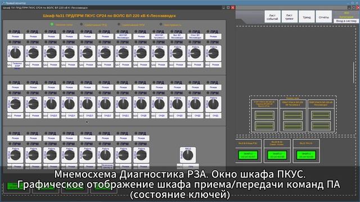Toggle the key switch under ФОЛ ВЛ Чугуевка 2
Viewport: 360px width, 202px height.
pos(159,53)
